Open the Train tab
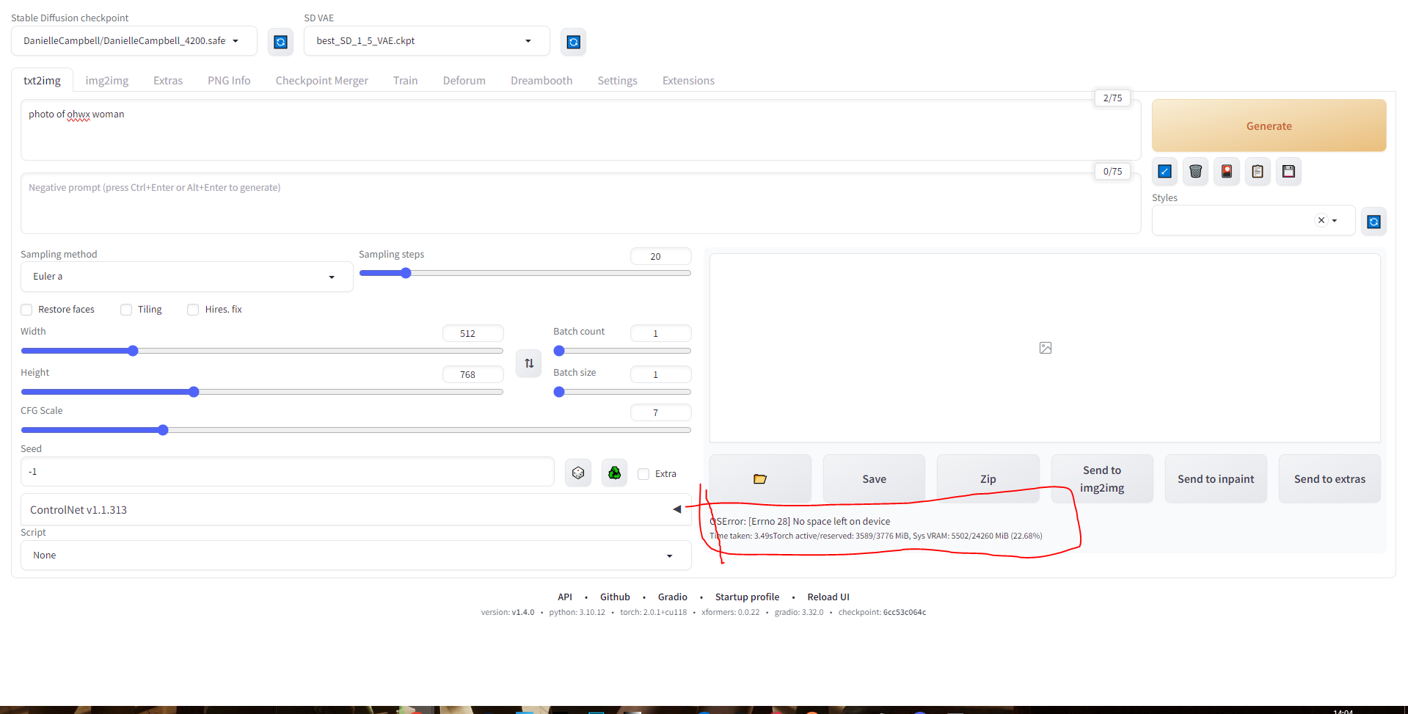 (405, 81)
